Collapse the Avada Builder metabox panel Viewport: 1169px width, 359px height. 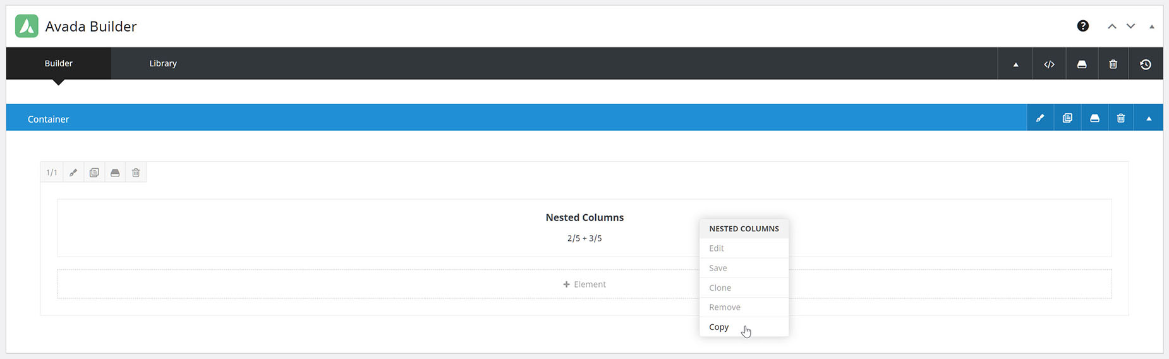[1152, 27]
